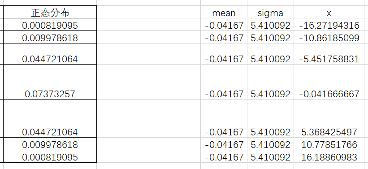The height and width of the screenshot is (169, 368).
Task: Click the upper 0.044721064 cell
Action: tap(50, 54)
